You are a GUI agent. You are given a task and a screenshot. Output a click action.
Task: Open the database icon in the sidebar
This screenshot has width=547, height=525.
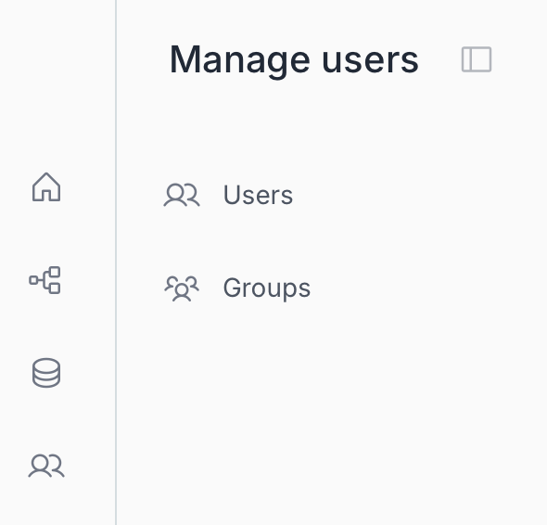coord(46,373)
